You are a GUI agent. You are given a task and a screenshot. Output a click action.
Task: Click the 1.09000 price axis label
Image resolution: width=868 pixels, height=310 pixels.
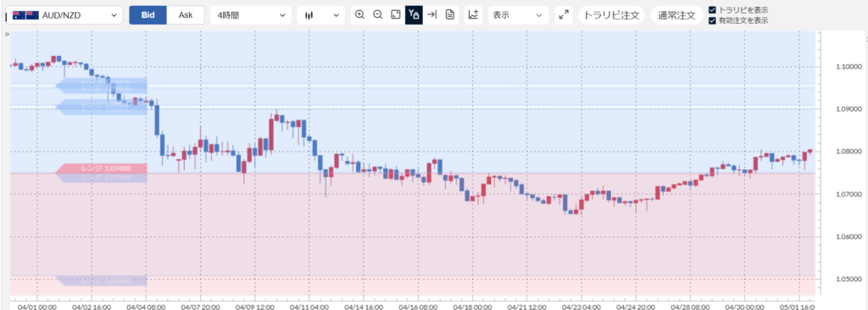[849, 109]
